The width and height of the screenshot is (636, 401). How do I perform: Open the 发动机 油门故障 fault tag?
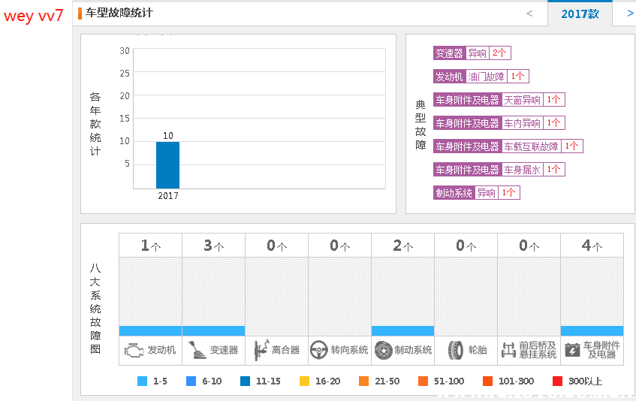point(481,77)
